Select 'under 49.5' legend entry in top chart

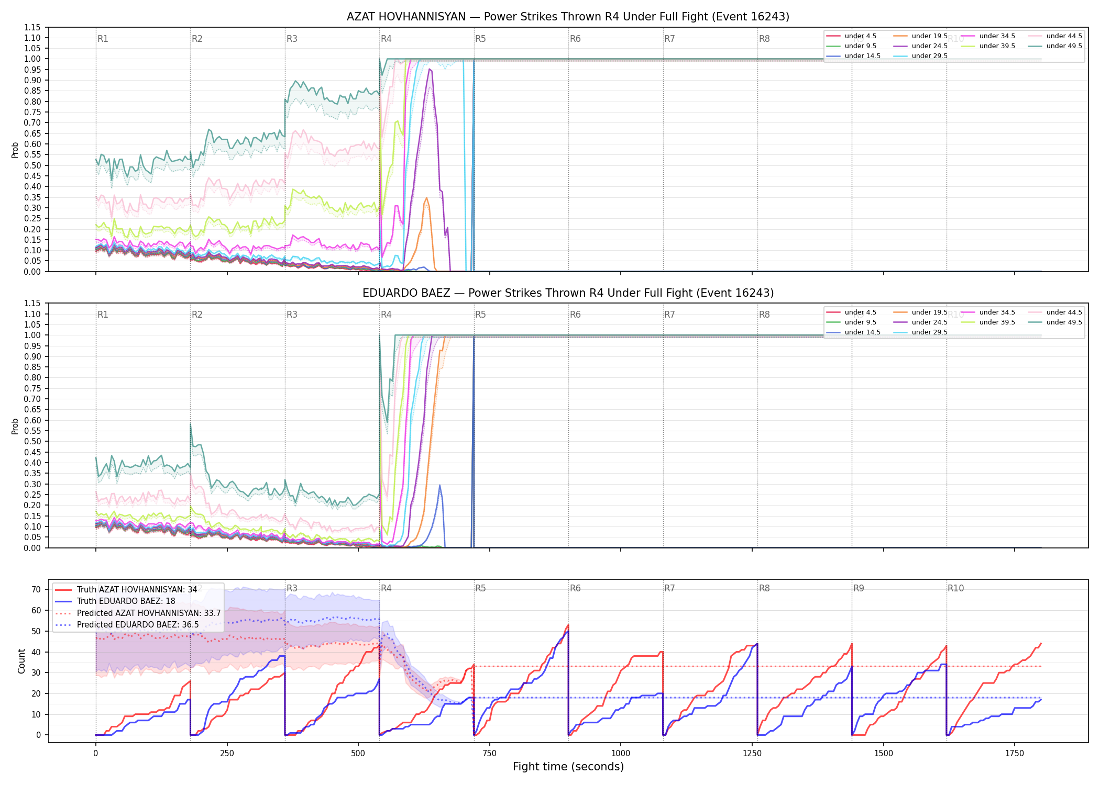[x=1055, y=46]
